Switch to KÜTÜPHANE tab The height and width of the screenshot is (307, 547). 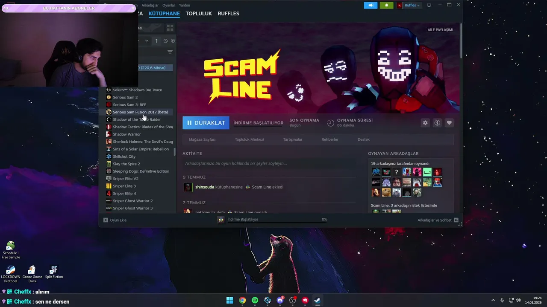tap(164, 14)
